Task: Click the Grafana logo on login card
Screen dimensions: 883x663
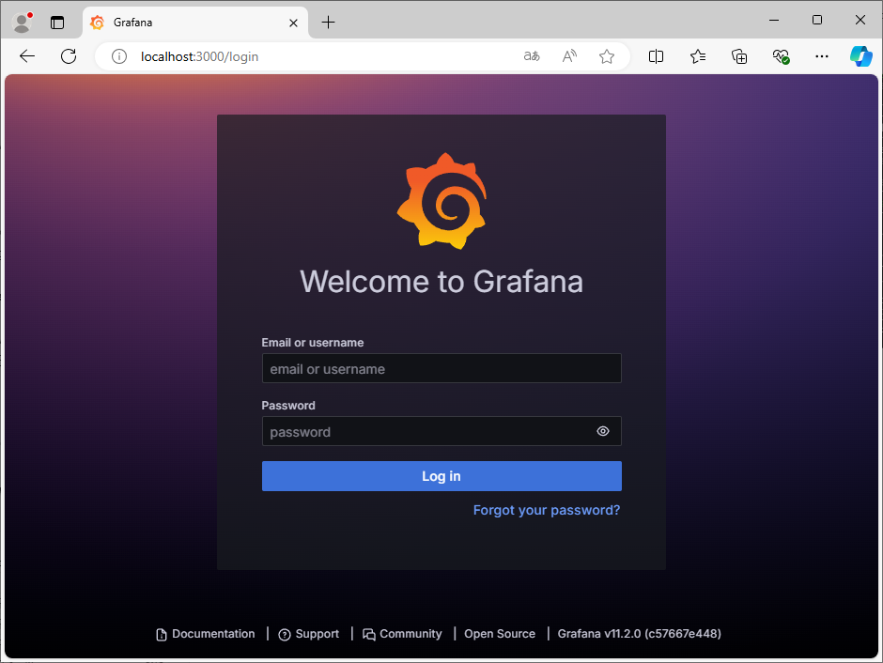Action: 442,201
